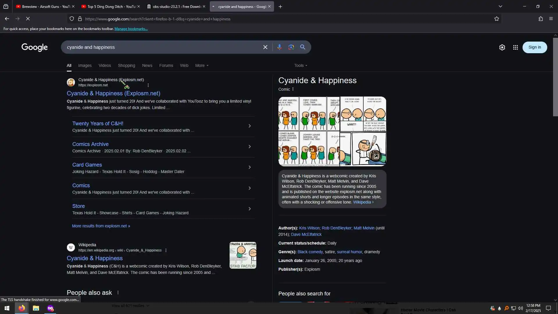Click the magnifier search button
This screenshot has height=314, width=558.
(x=303, y=47)
